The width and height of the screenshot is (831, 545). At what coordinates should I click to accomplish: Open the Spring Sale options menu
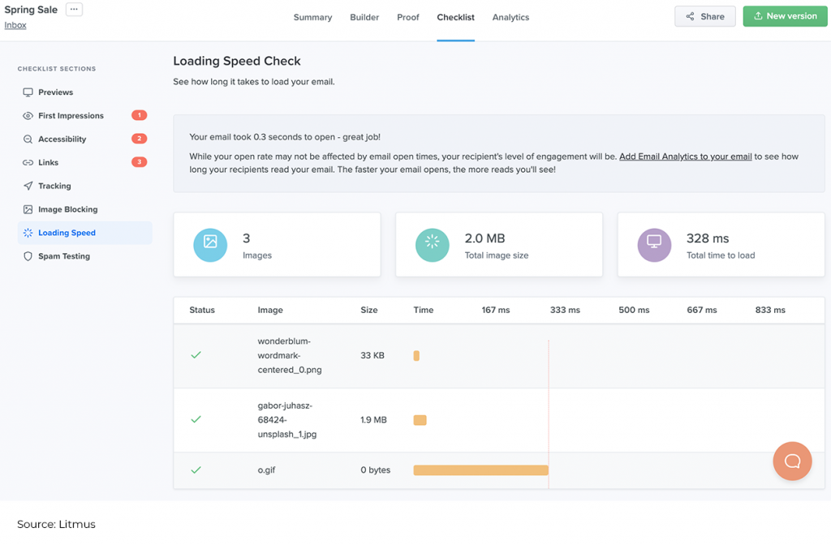tap(73, 9)
